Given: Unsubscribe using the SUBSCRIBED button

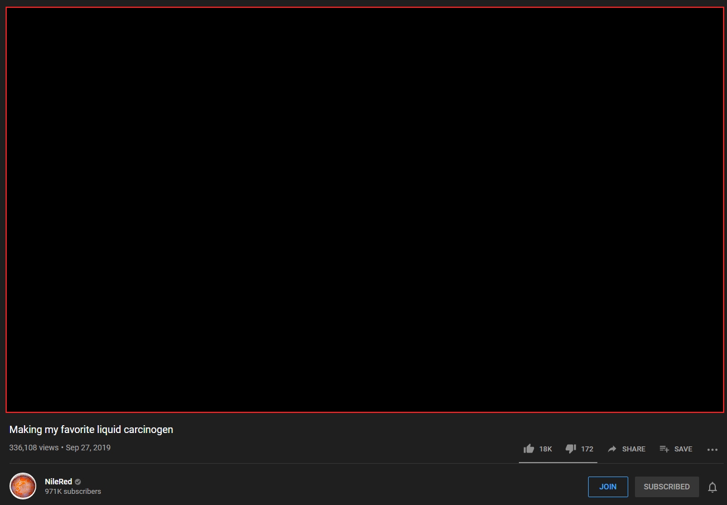Looking at the screenshot, I should 666,487.
